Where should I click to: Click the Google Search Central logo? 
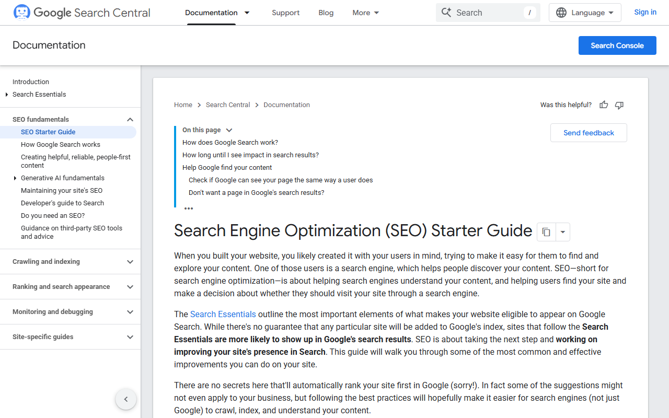click(82, 13)
